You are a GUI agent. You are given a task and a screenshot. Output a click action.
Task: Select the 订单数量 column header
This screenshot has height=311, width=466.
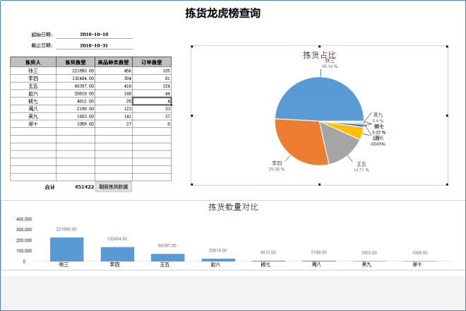click(152, 62)
